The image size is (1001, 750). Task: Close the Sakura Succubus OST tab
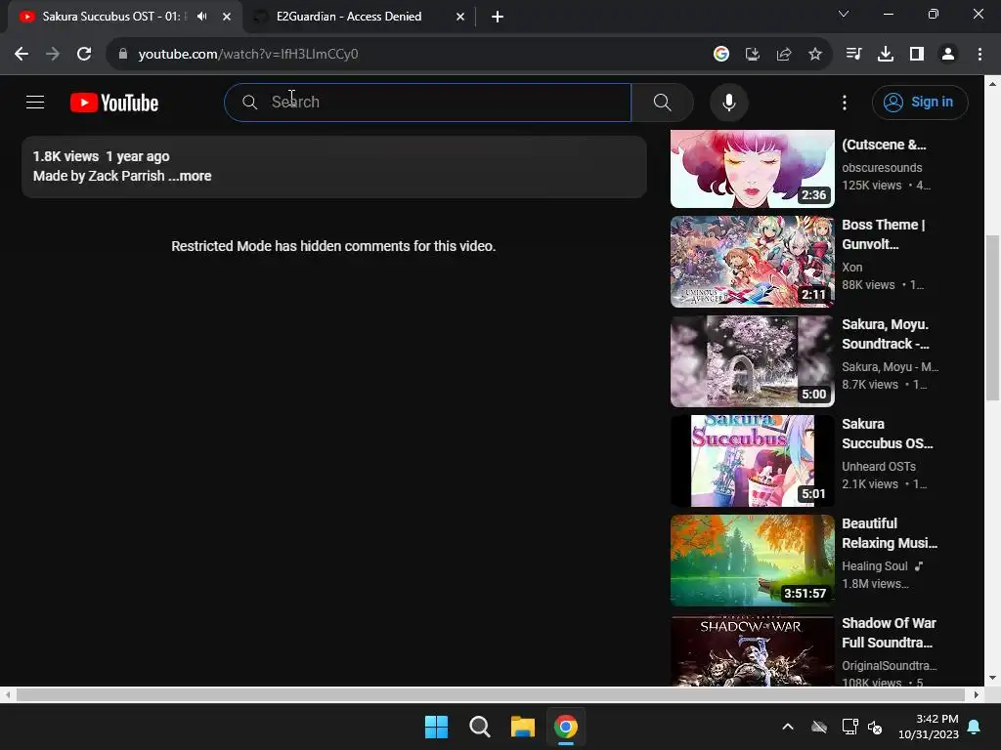point(227,17)
